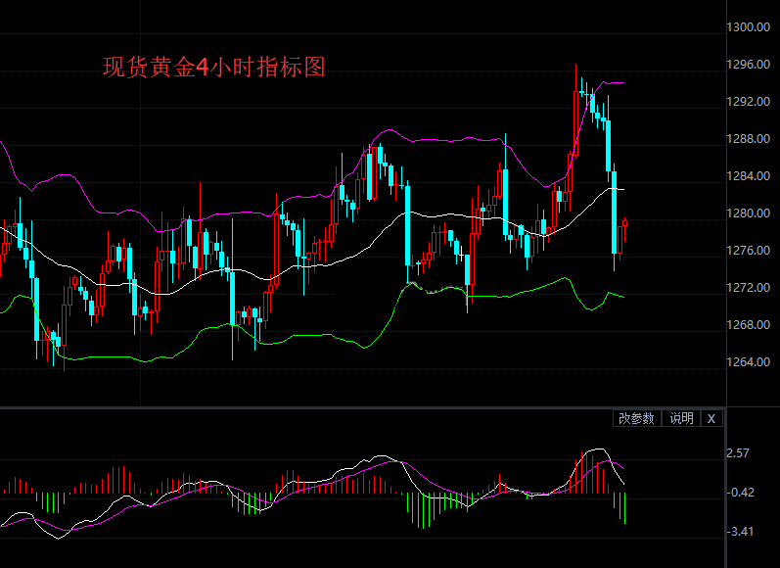Select the 1276.00 price axis label

tap(753, 251)
